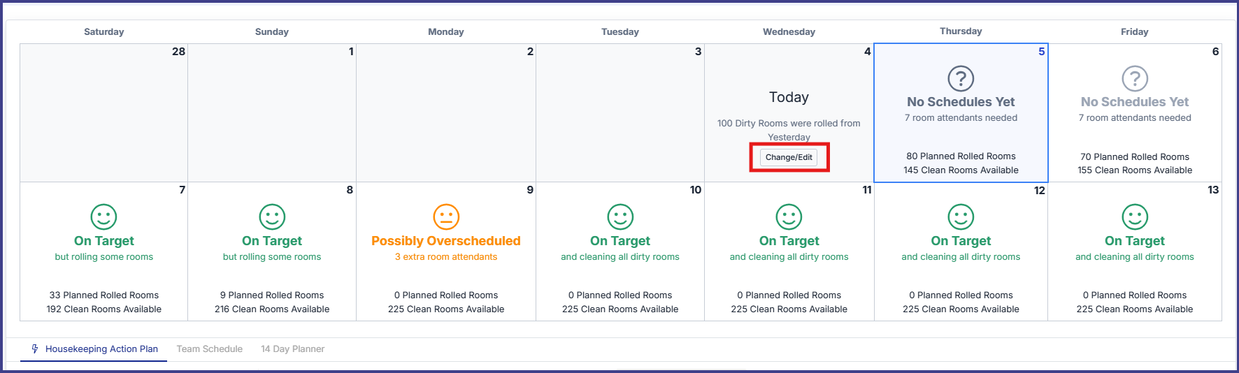Switch to the Team Schedule tab

coord(210,349)
